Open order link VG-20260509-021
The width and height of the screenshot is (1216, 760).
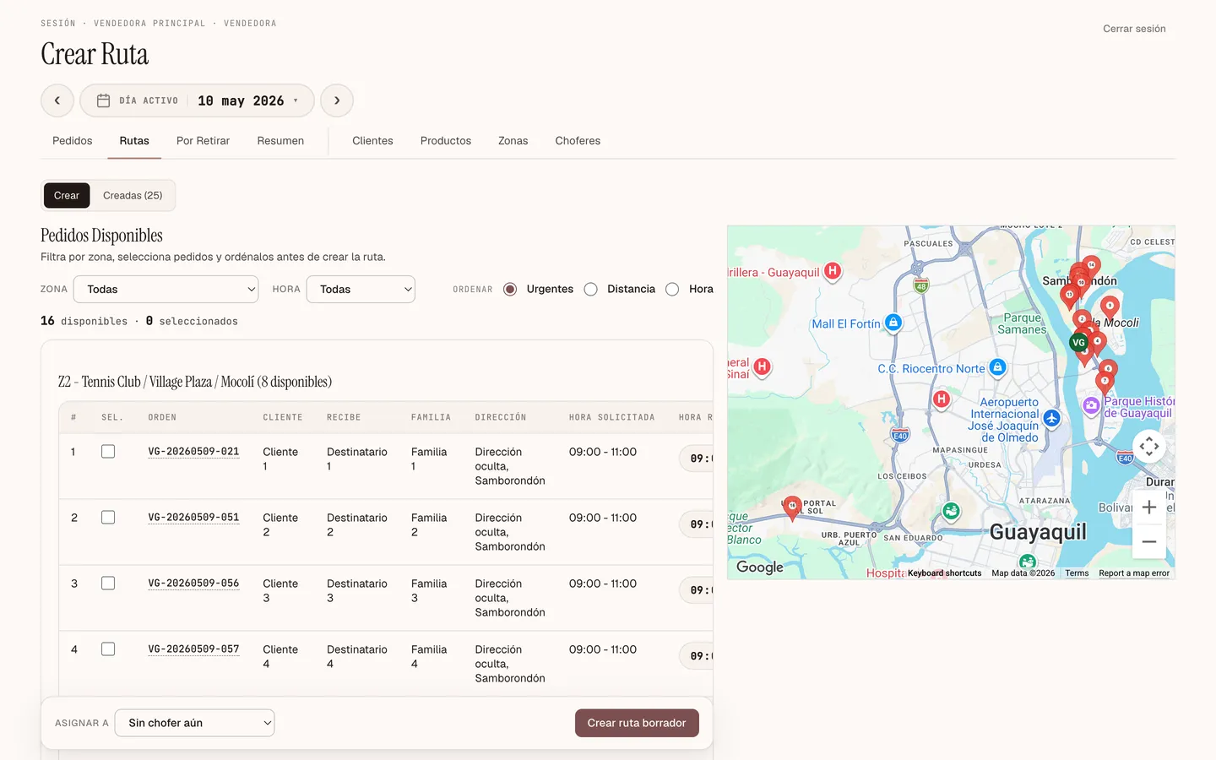click(193, 452)
